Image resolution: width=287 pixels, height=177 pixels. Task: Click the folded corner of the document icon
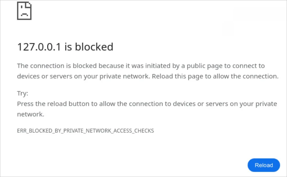coord(28,5)
